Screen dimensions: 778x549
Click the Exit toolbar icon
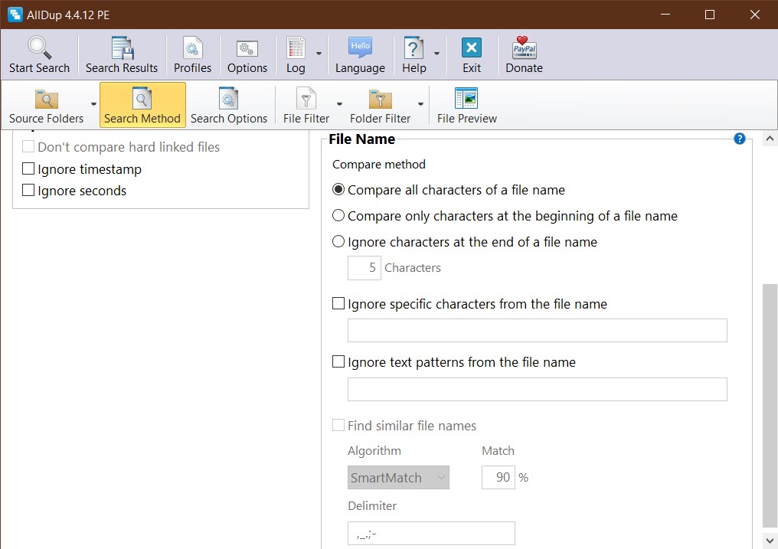point(472,47)
